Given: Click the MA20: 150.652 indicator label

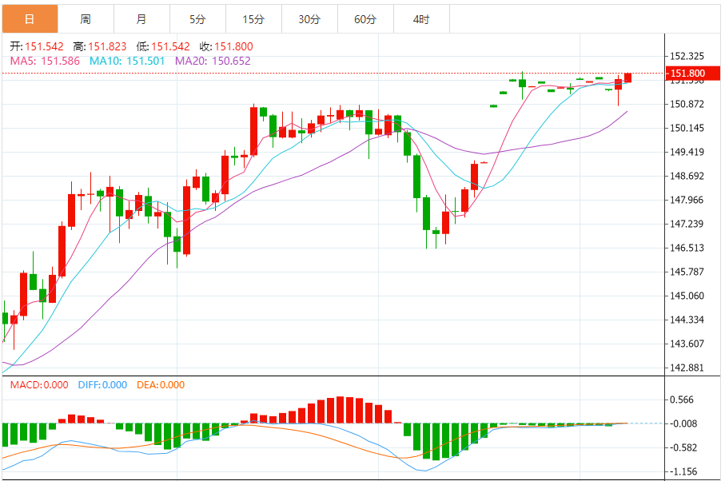Looking at the screenshot, I should coord(213,61).
